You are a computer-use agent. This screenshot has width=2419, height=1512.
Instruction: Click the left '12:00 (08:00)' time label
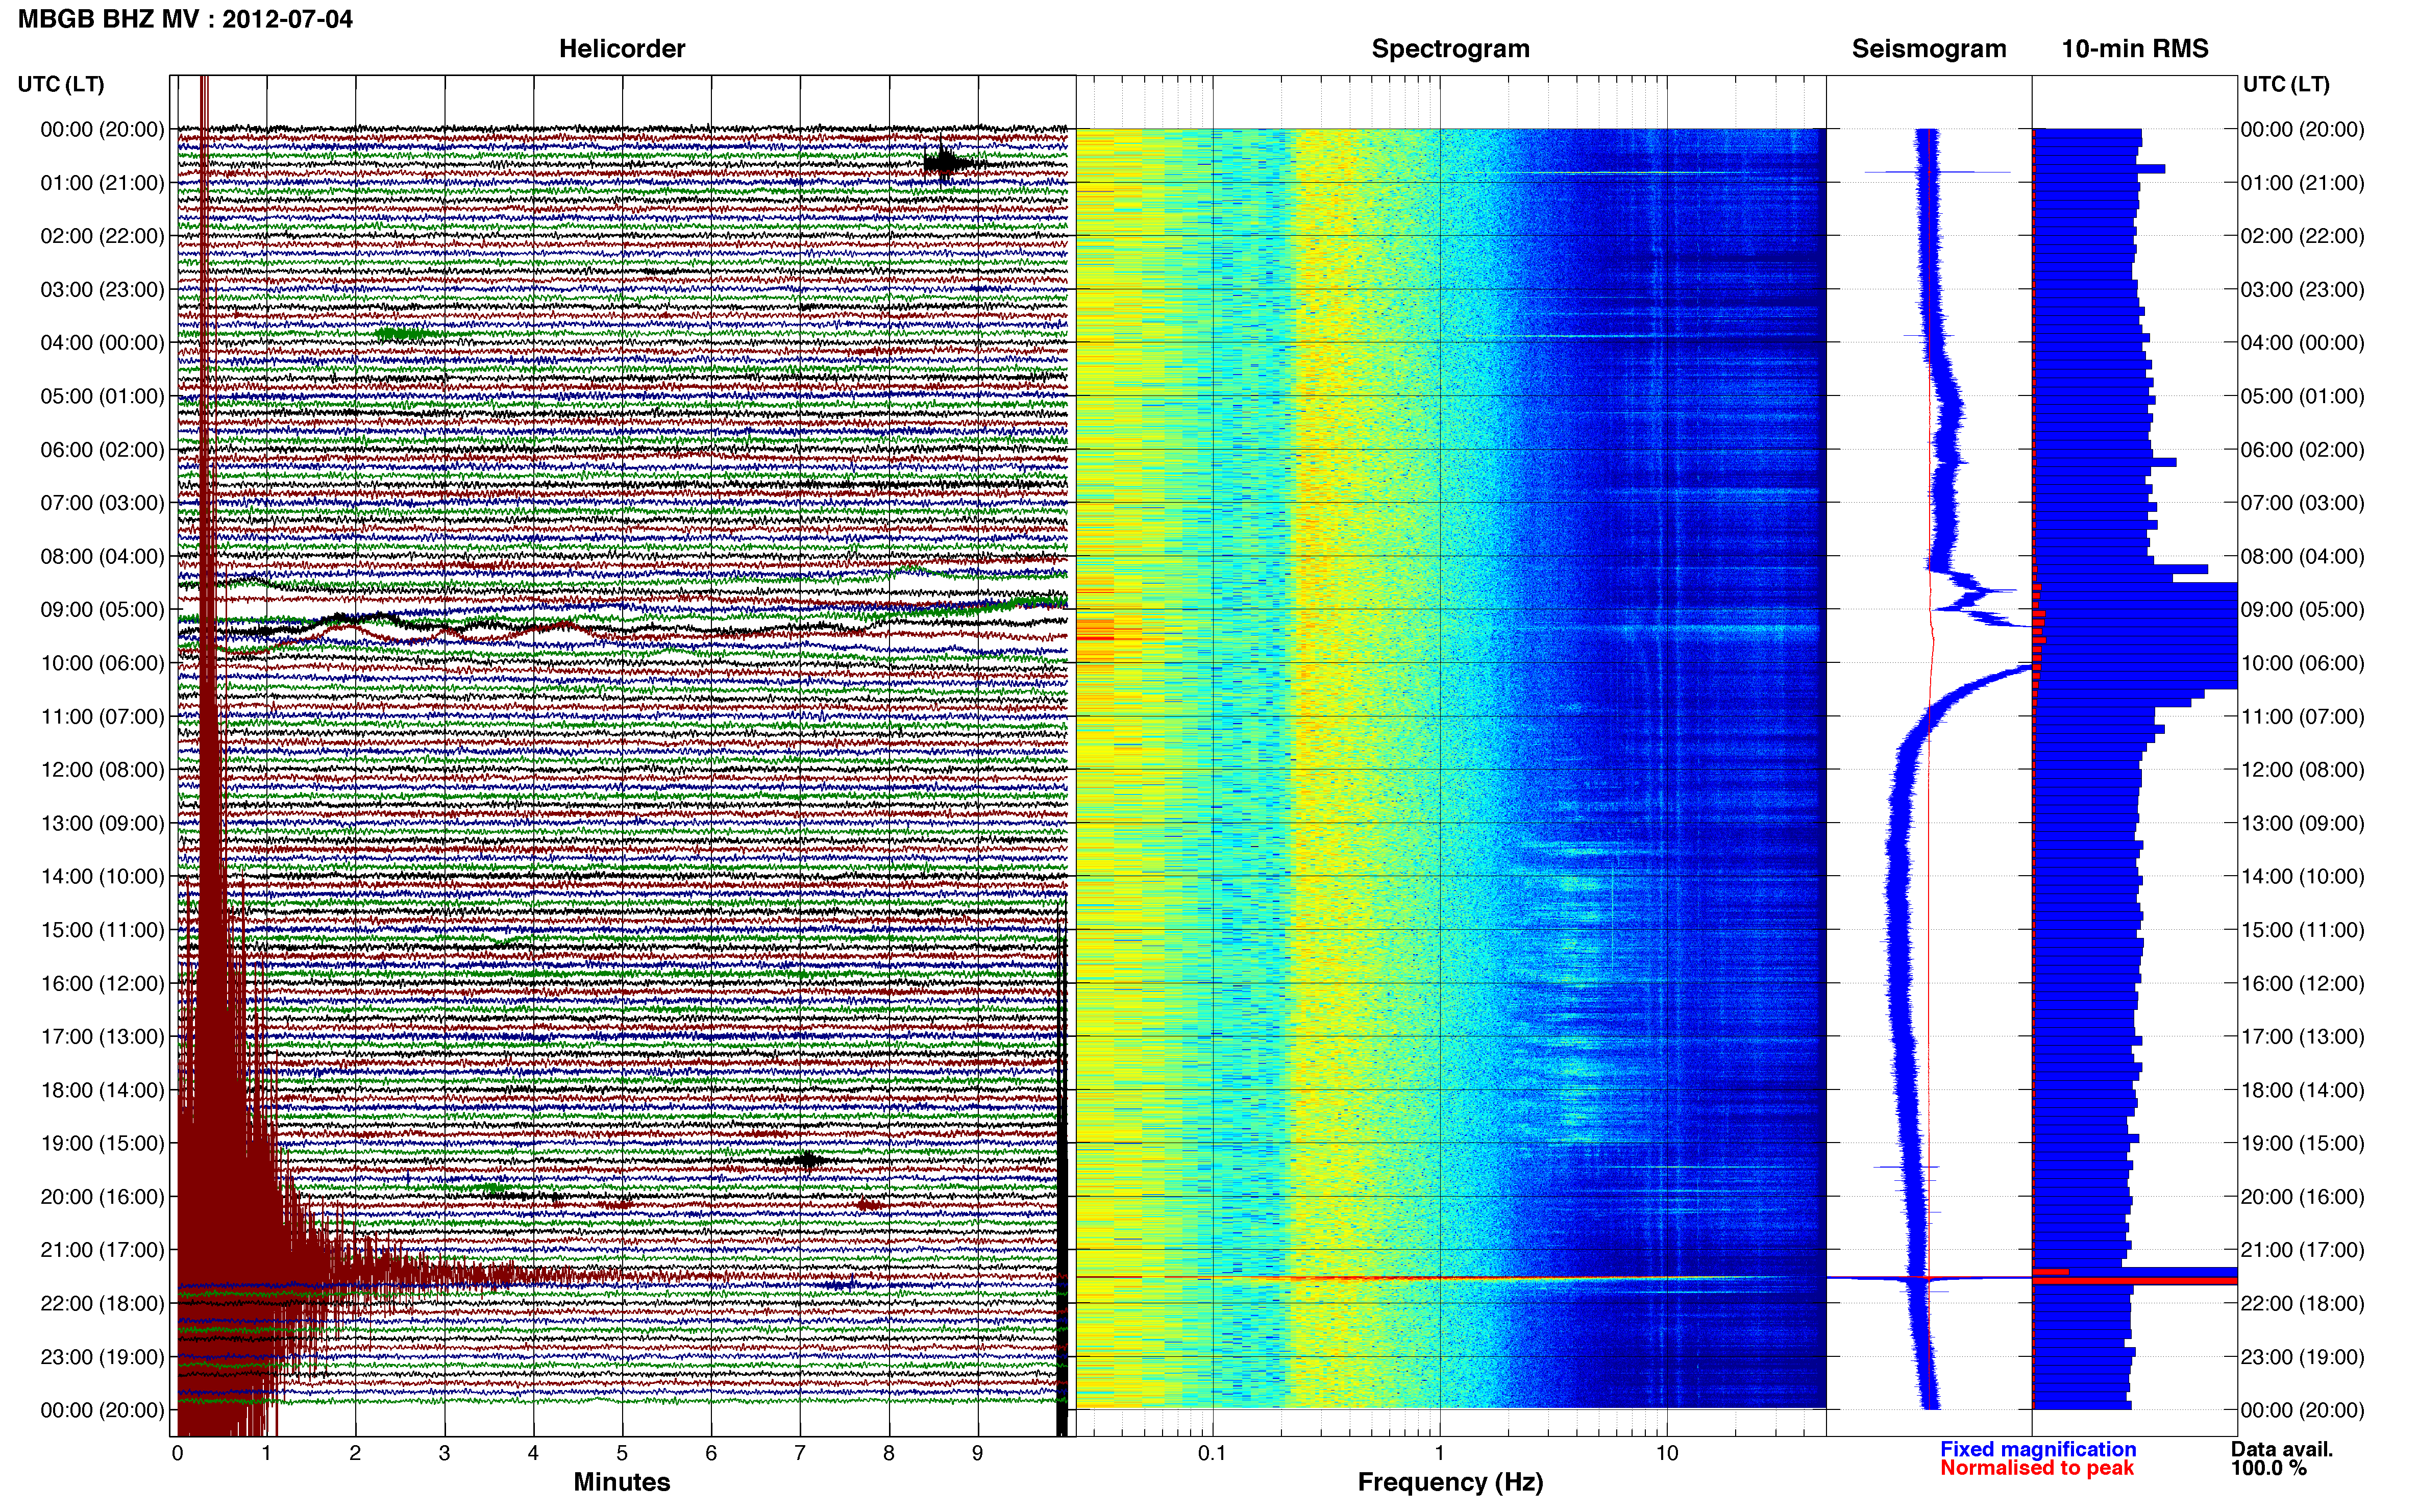click(102, 770)
